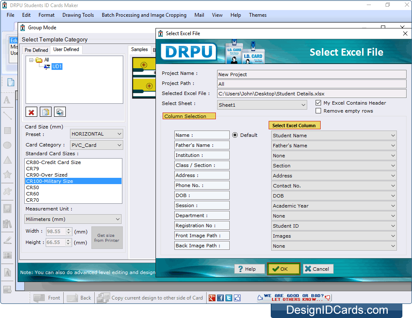
Task: Open the Section column dropdown
Action: coord(334,166)
